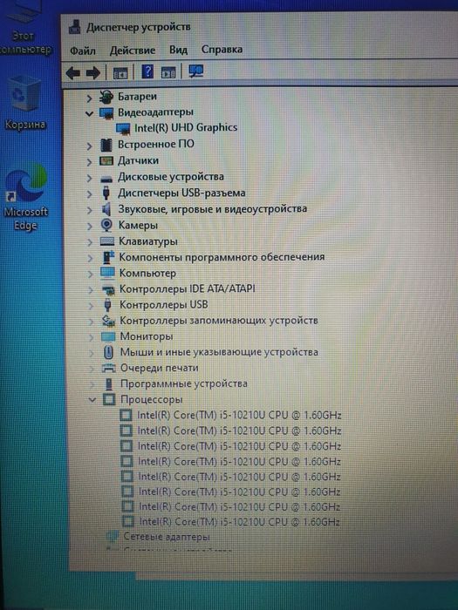Image resolution: width=458 pixels, height=610 pixels.
Task: Click the Forward arrow toolbar button
Action: click(92, 72)
